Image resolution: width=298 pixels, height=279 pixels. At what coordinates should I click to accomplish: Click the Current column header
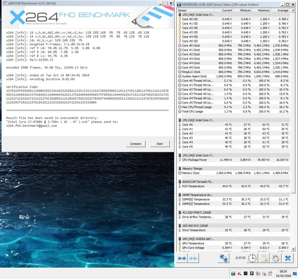pos(224,10)
